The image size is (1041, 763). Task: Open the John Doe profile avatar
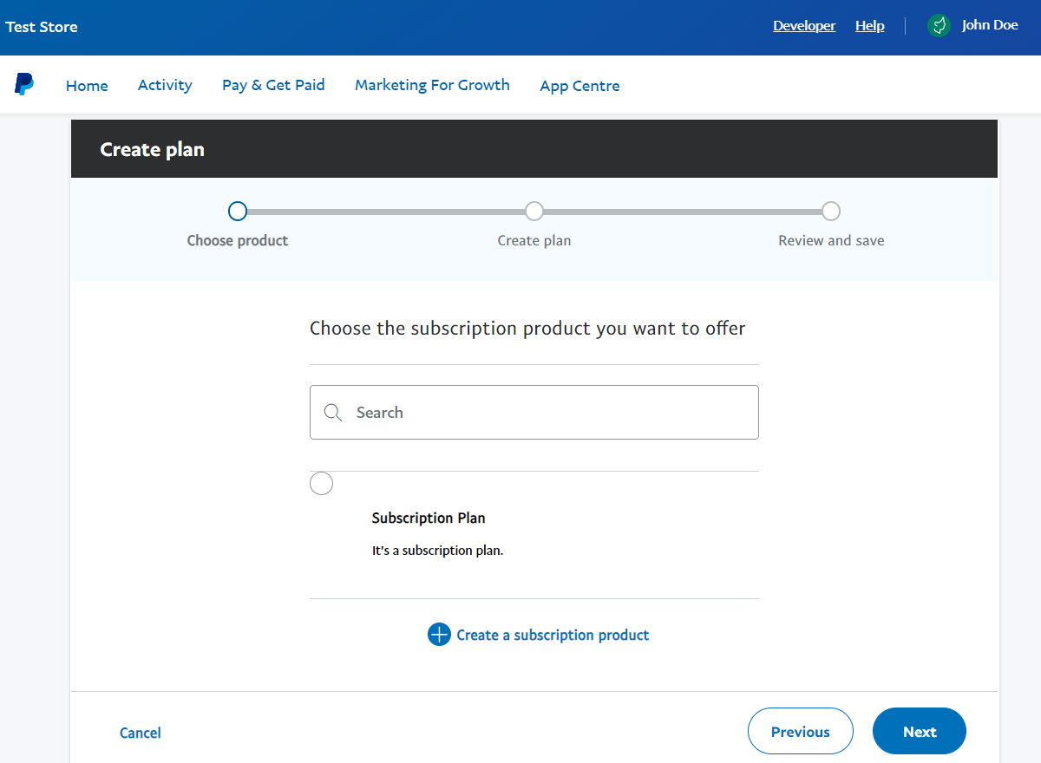point(939,25)
